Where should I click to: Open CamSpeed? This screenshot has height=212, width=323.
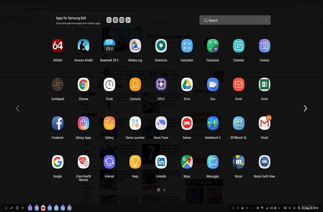57,84
